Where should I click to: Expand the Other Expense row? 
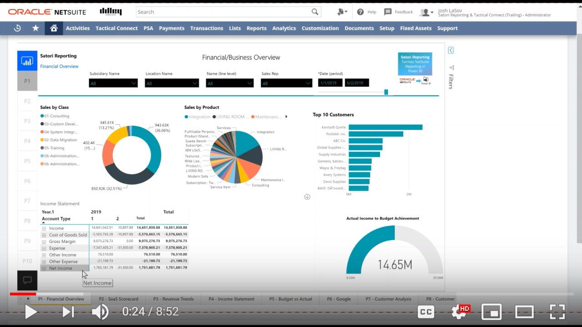[x=44, y=262]
